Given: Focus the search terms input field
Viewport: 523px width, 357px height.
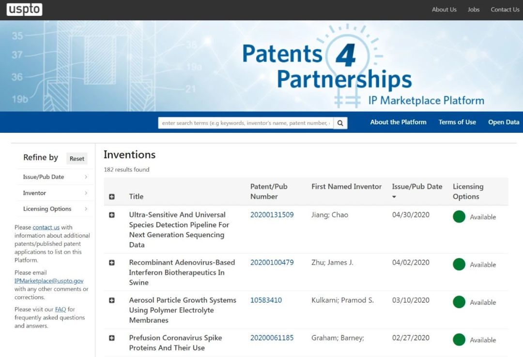Looking at the screenshot, I should coord(246,123).
